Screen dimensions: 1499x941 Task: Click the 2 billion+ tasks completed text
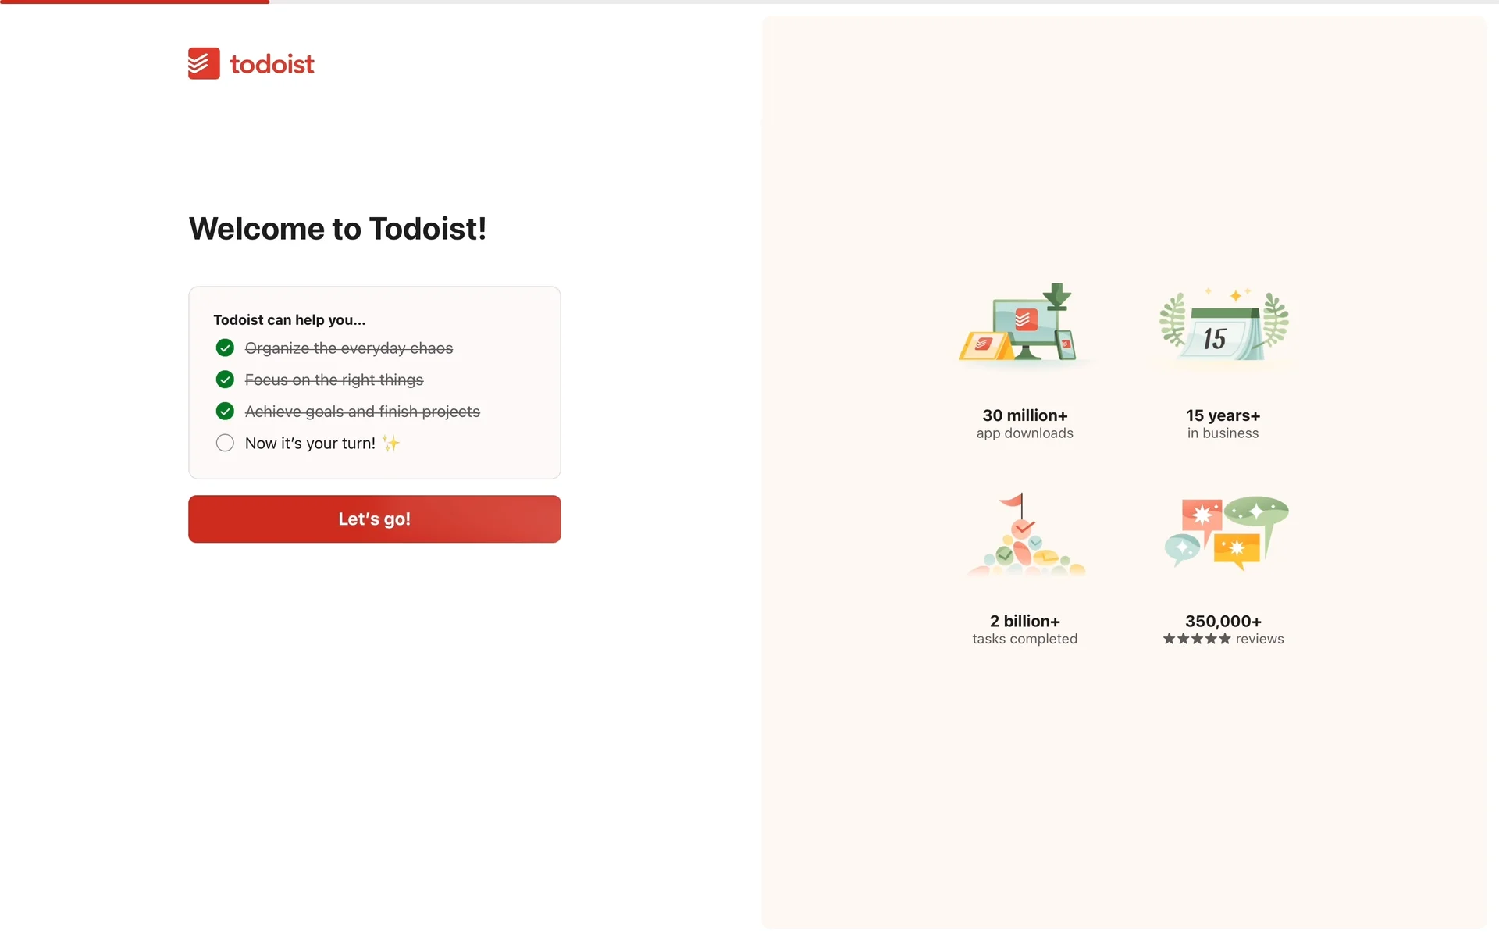pyautogui.click(x=1025, y=629)
